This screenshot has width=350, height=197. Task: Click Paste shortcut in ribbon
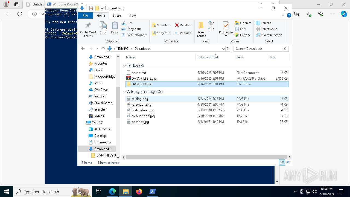pyautogui.click(x=134, y=35)
